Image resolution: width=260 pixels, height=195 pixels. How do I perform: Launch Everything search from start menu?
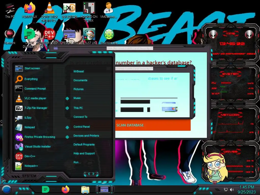pyautogui.click(x=31, y=79)
